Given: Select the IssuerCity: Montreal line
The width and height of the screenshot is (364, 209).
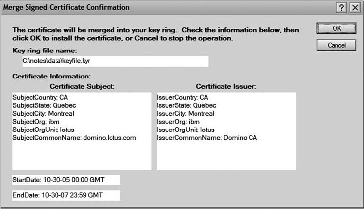Looking at the screenshot, I should 185,114.
